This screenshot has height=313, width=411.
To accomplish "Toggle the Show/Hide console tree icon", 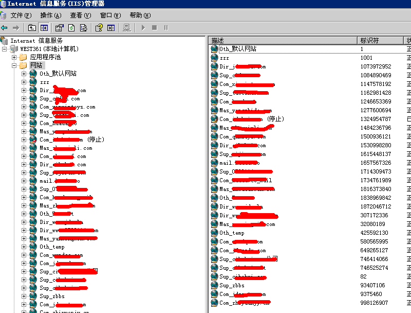I will 44,28.
